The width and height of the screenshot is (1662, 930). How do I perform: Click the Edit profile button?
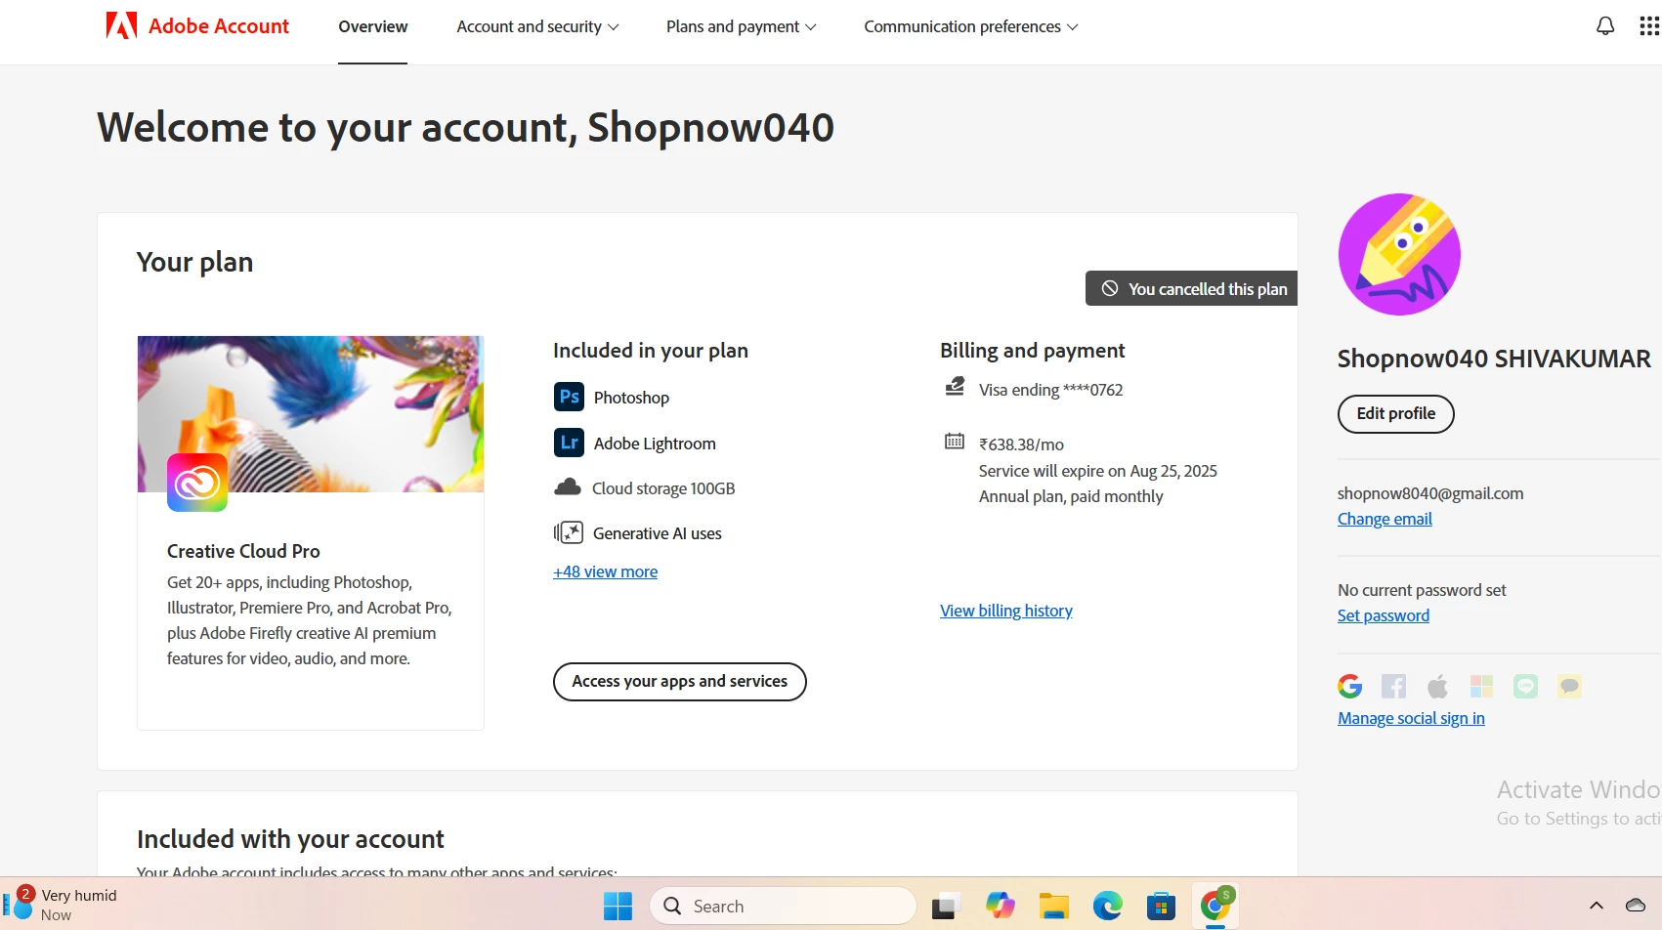pyautogui.click(x=1396, y=413)
